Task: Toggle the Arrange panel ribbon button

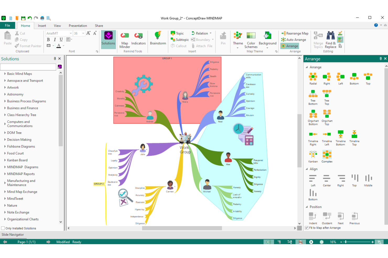Action: pos(289,46)
